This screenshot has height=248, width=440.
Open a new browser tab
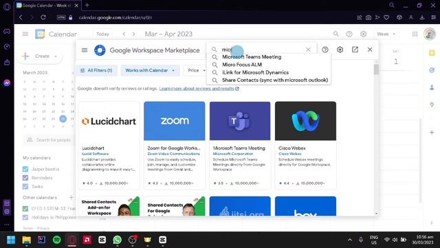[x=87, y=5]
